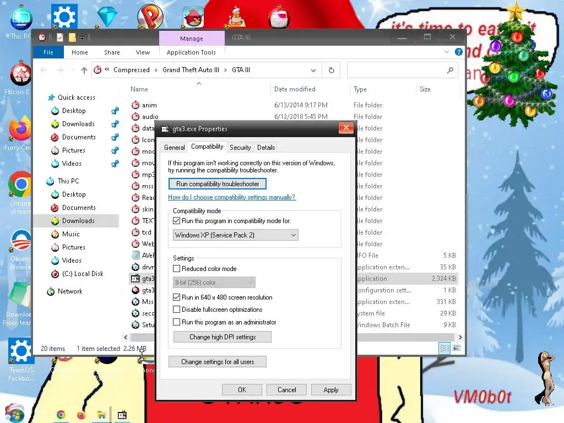Open the Home ribbon tab
The width and height of the screenshot is (564, 423).
click(79, 52)
